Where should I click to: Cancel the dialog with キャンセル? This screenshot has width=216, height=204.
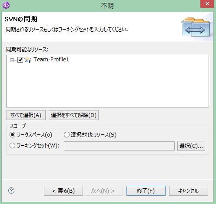(x=189, y=191)
